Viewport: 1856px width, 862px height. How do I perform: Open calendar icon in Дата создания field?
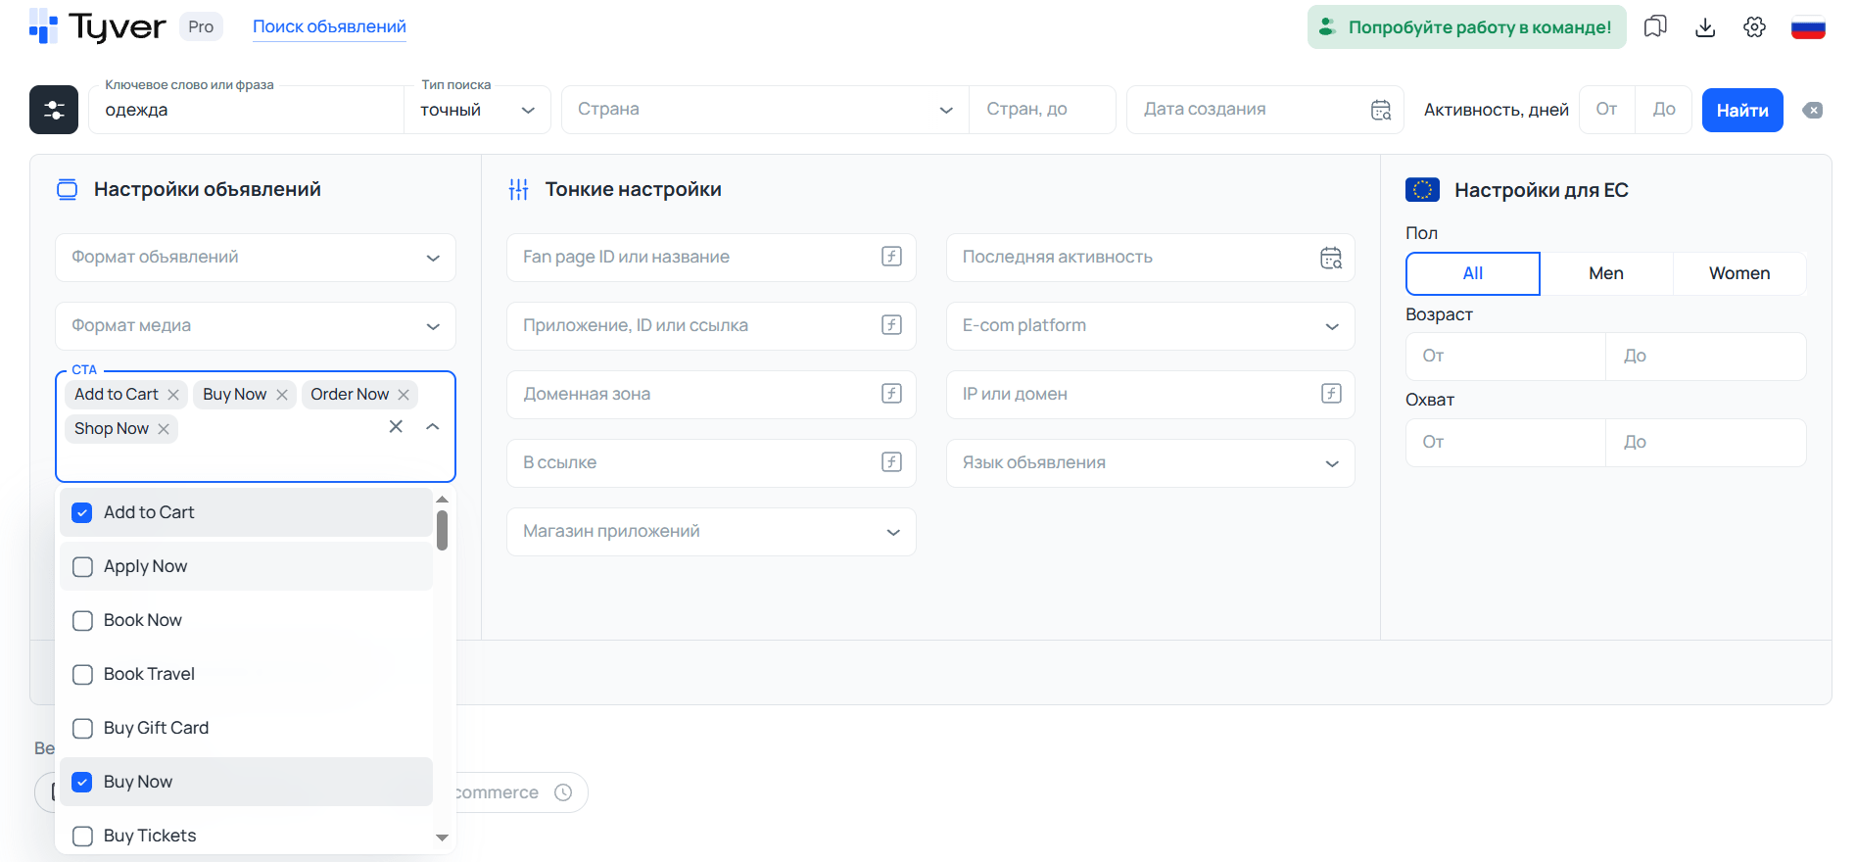click(1381, 110)
